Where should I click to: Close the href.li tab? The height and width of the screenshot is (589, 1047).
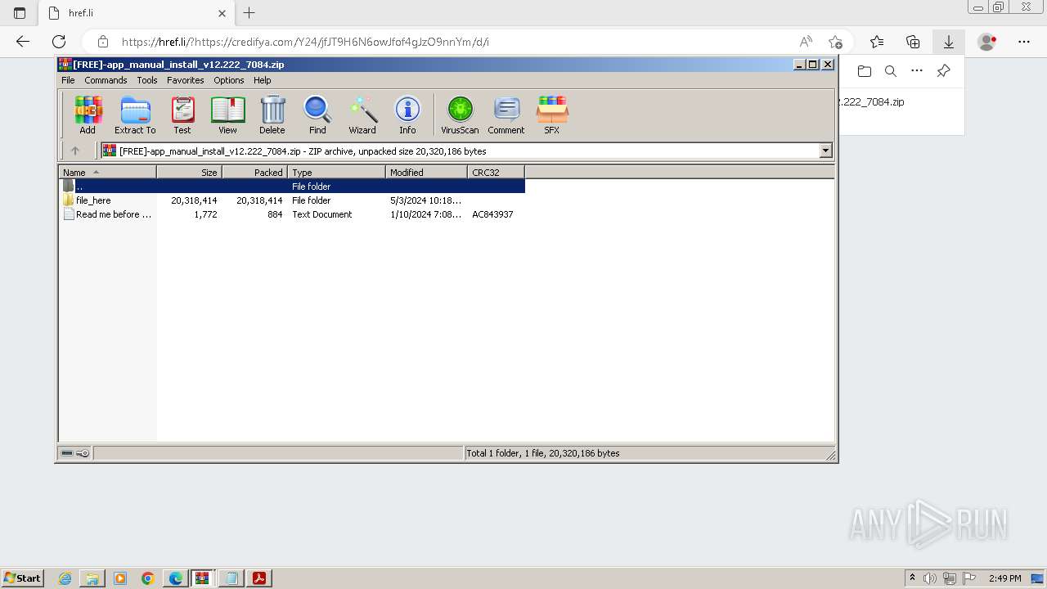click(x=222, y=13)
